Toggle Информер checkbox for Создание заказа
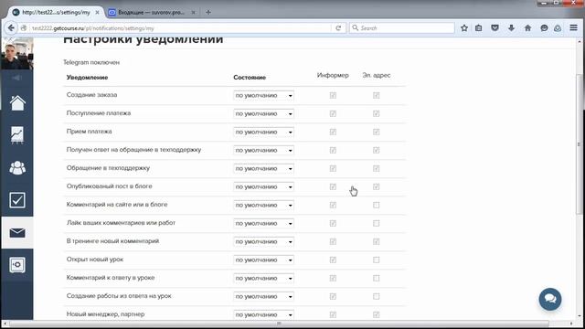Image resolution: width=585 pixels, height=329 pixels. (333, 95)
